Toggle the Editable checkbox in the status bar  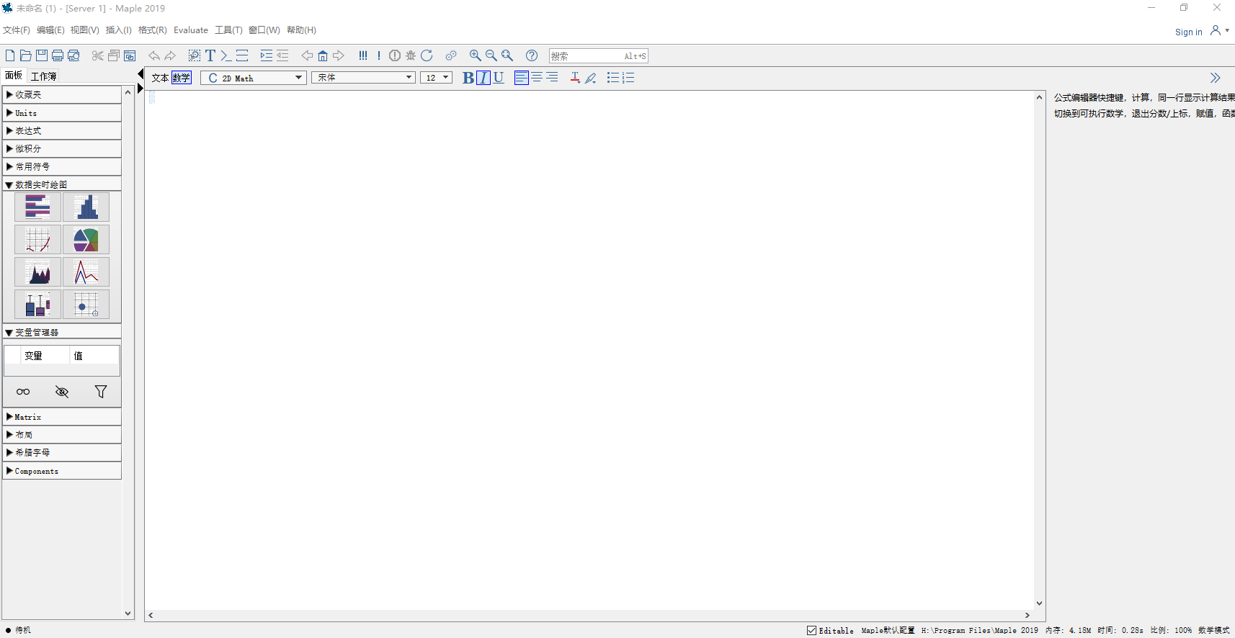[x=812, y=630]
